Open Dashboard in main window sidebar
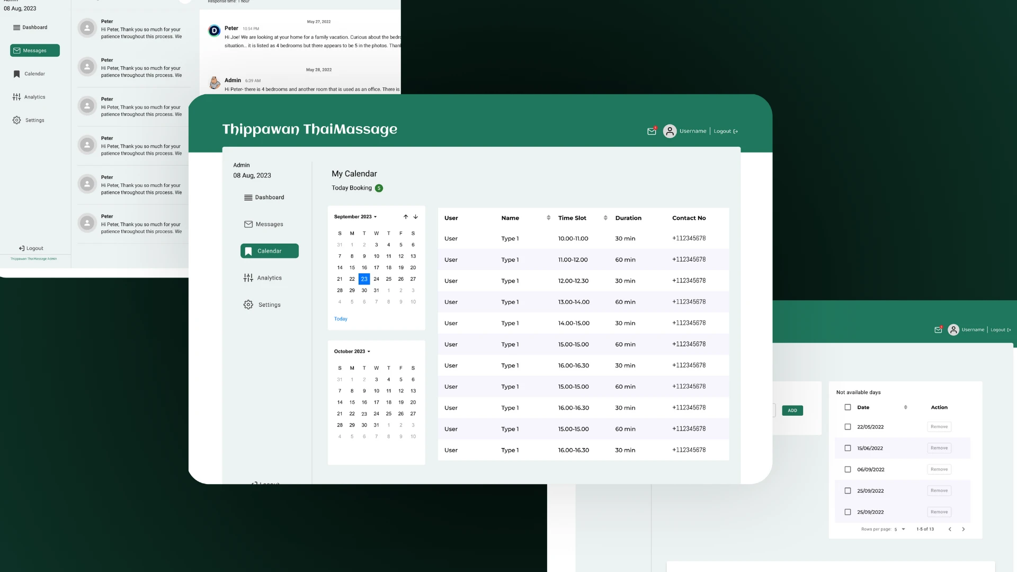1017x572 pixels. 264,198
